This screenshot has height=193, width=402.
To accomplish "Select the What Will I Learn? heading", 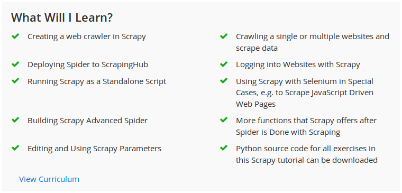I will [62, 17].
